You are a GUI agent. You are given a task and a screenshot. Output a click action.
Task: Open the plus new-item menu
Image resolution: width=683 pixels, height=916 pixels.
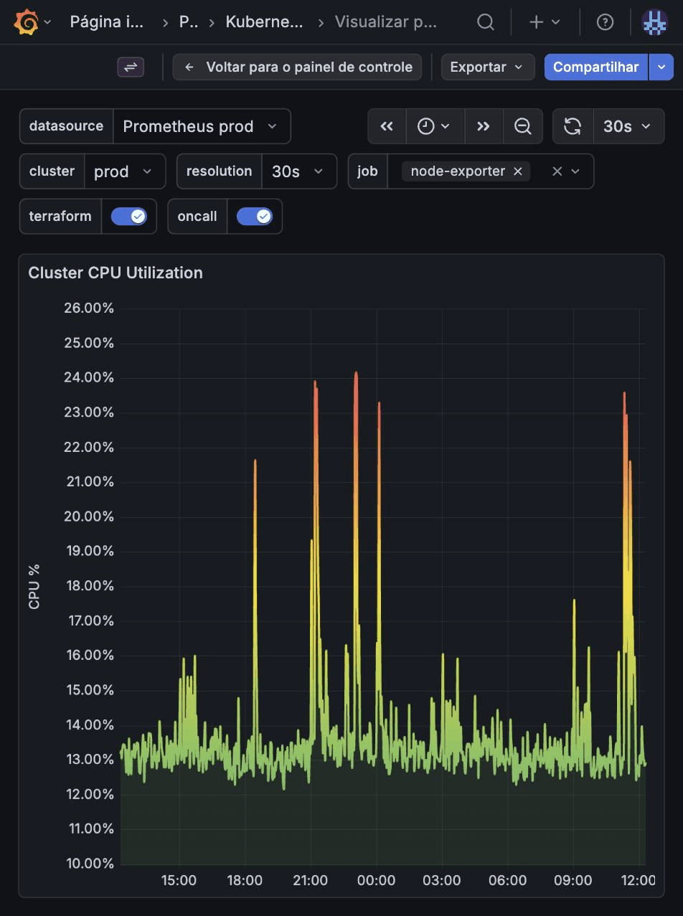[545, 22]
